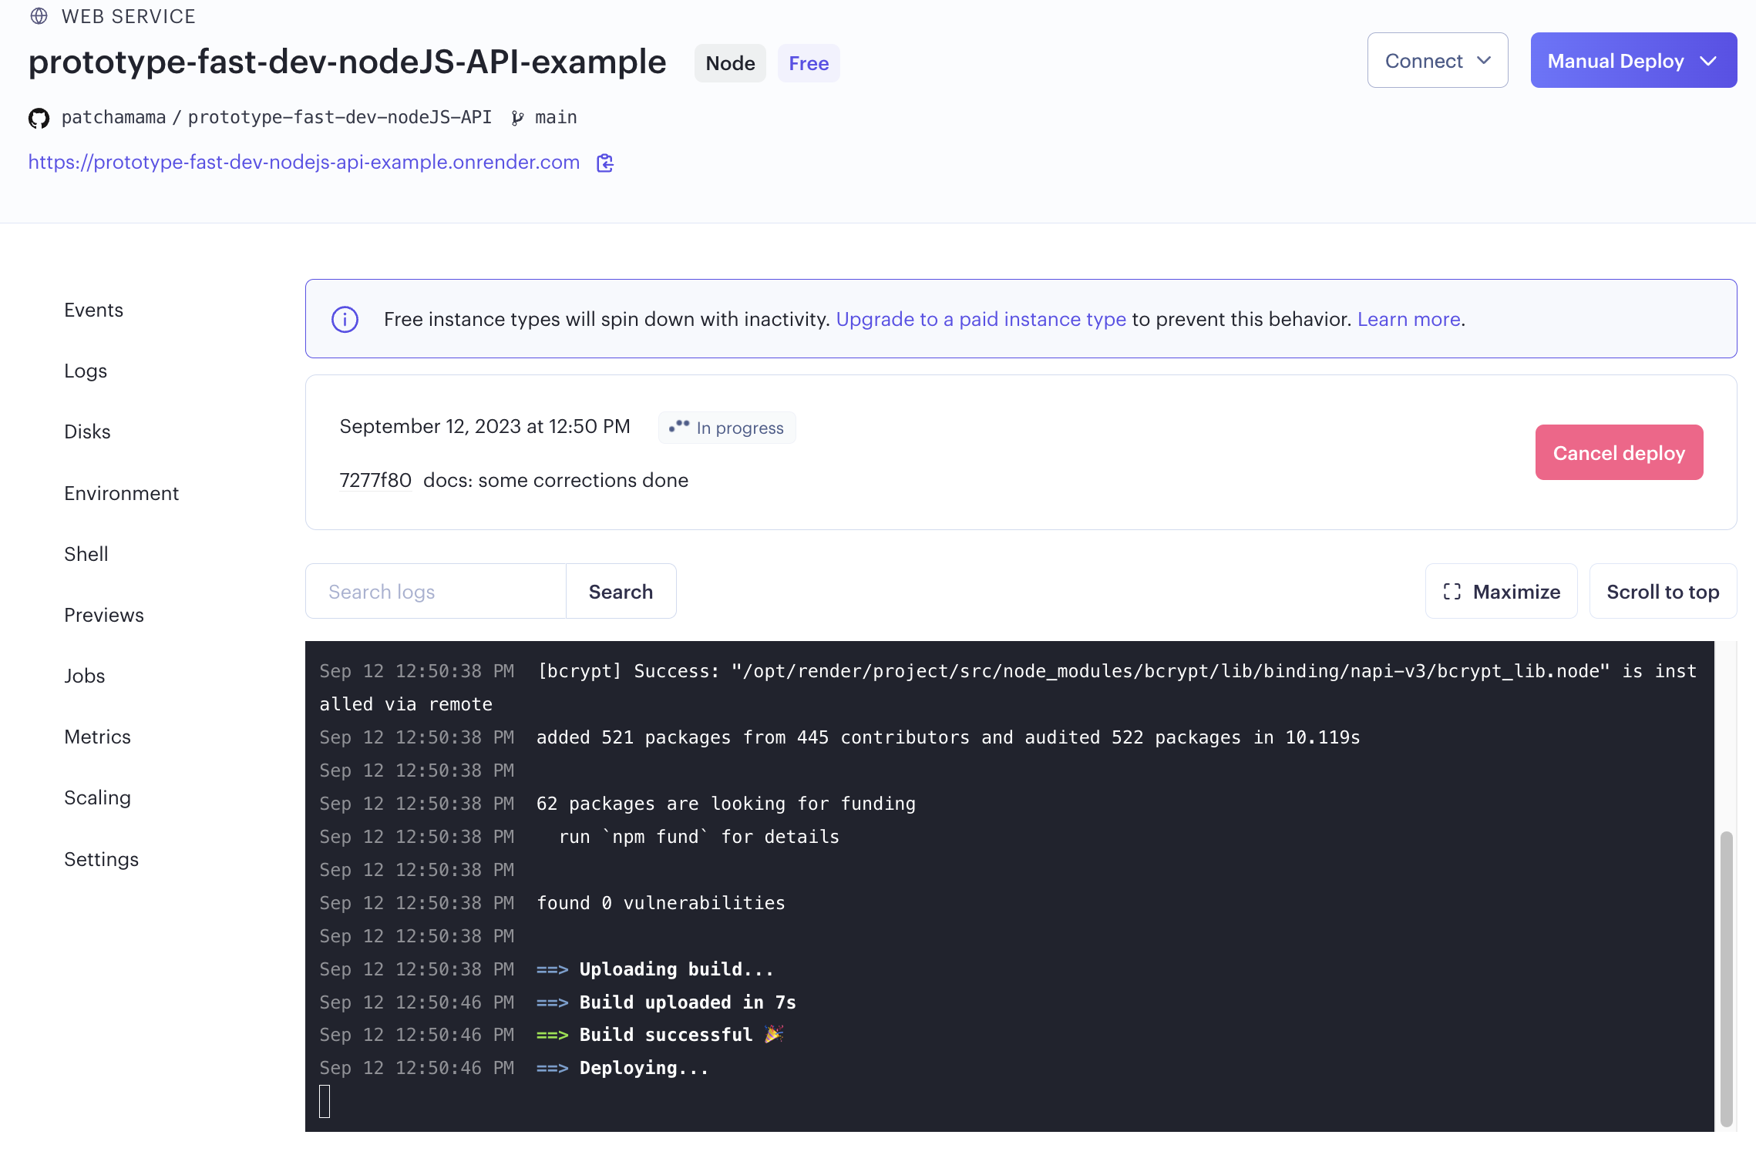The height and width of the screenshot is (1165, 1756).
Task: Click the copy URL clipboard icon
Action: coord(605,163)
